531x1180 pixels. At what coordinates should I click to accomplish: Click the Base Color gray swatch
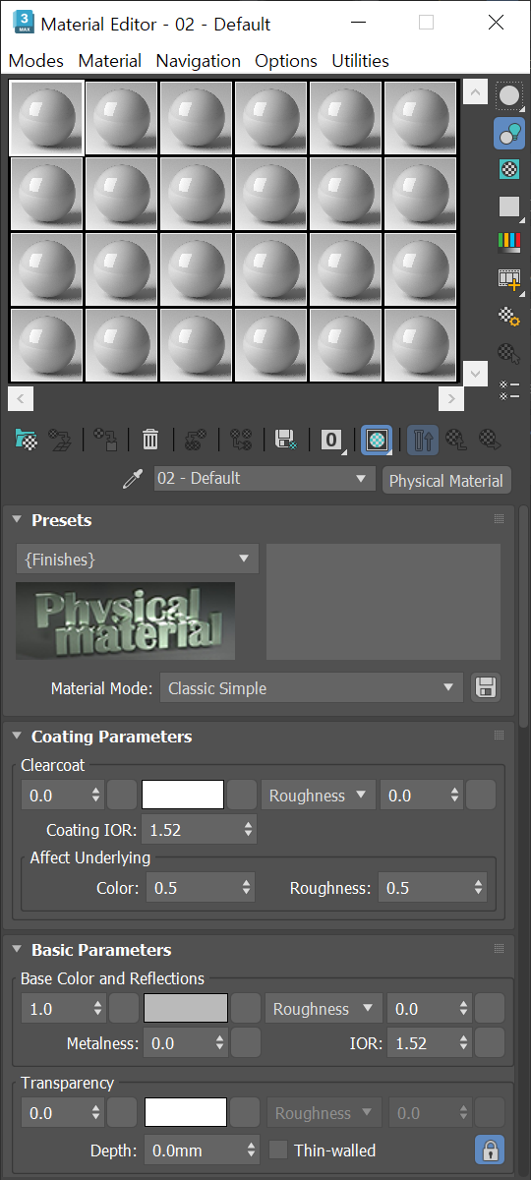(186, 1008)
